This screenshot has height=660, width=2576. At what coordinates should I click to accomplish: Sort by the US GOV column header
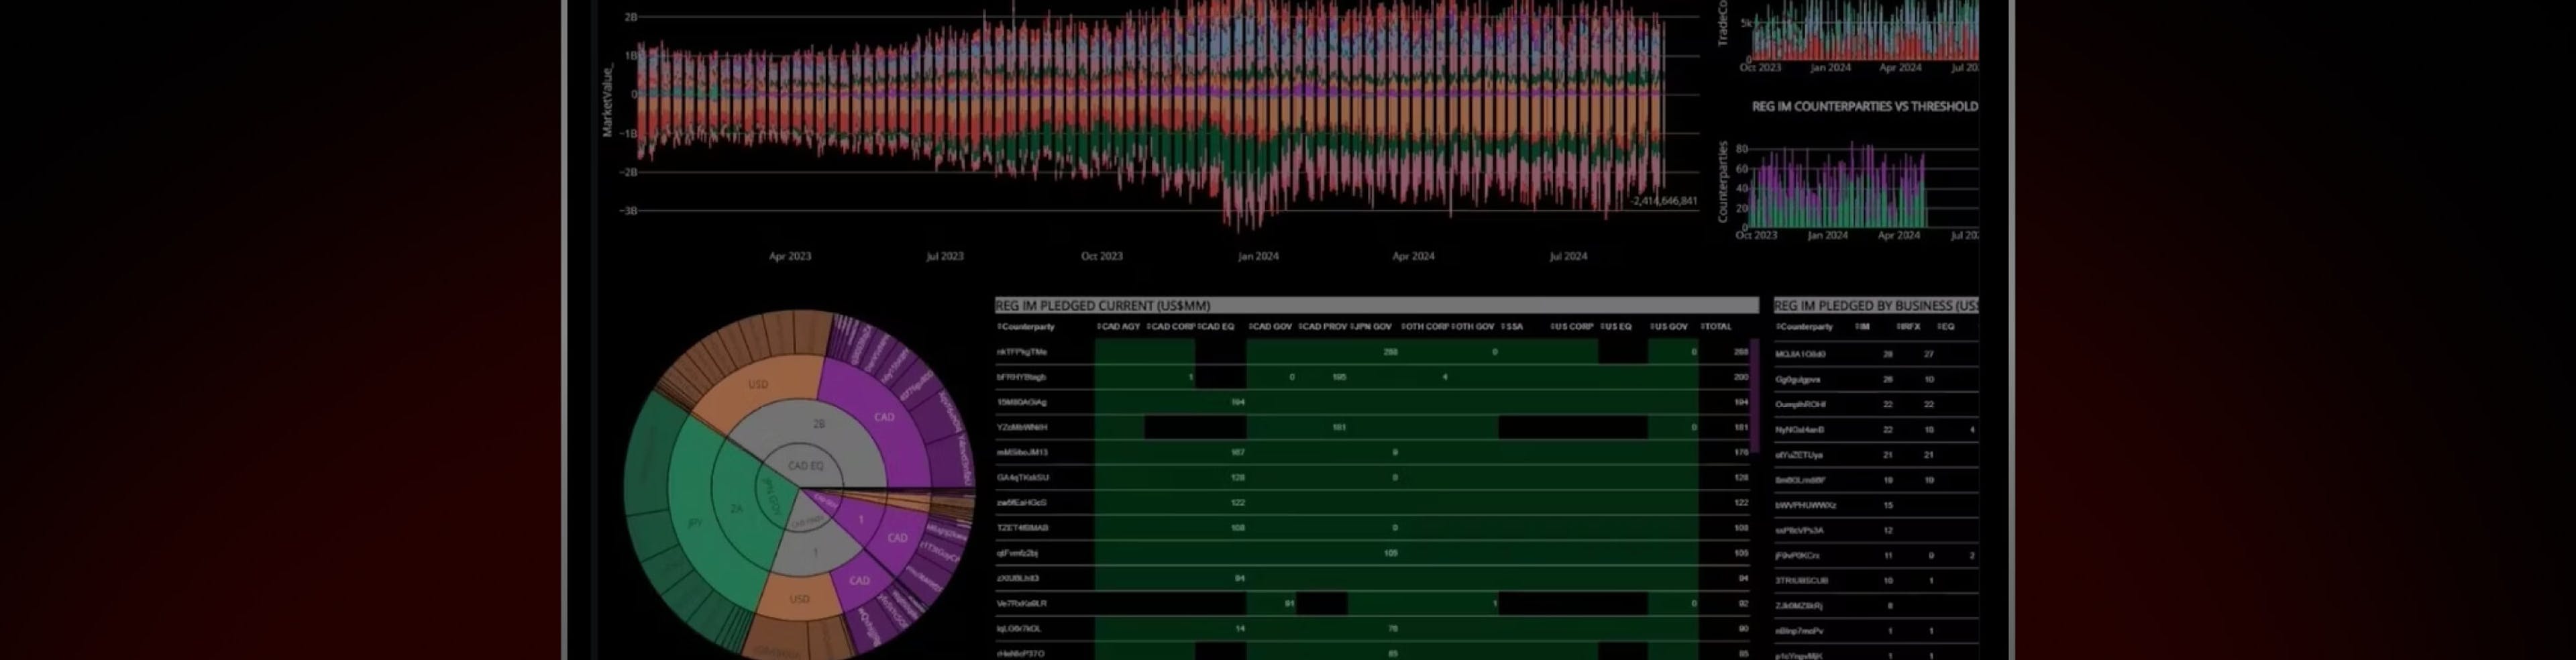coord(1668,327)
